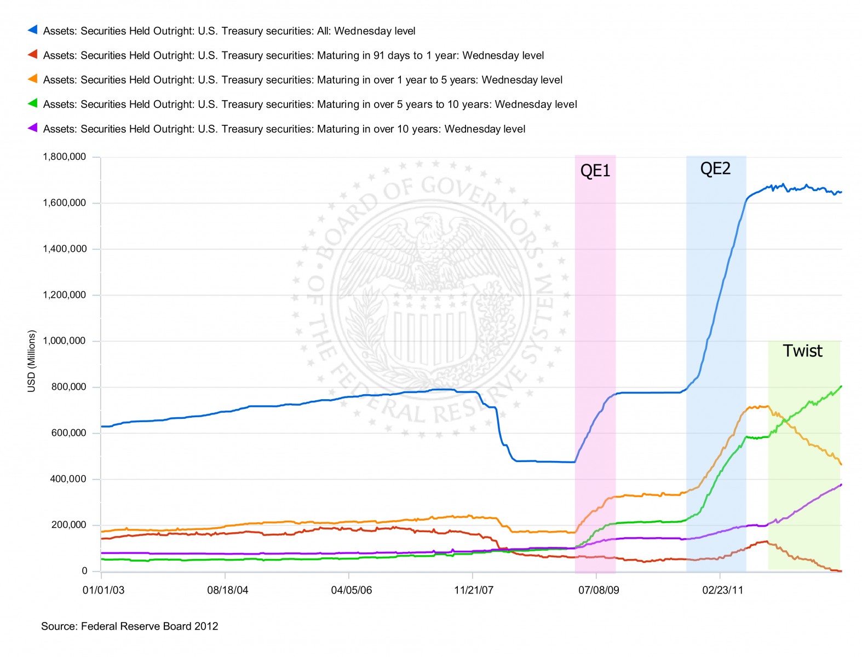Click the 07/08/09 x-axis date label
The width and height of the screenshot is (862, 657).
point(599,590)
